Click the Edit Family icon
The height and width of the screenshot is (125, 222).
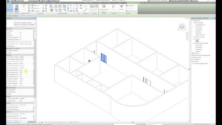[x=104, y=8]
